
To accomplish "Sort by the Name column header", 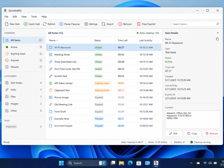I will (x=53, y=40).
